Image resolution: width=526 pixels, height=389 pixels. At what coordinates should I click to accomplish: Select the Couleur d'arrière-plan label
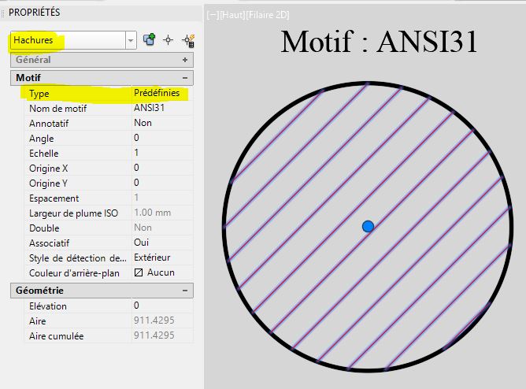click(74, 273)
